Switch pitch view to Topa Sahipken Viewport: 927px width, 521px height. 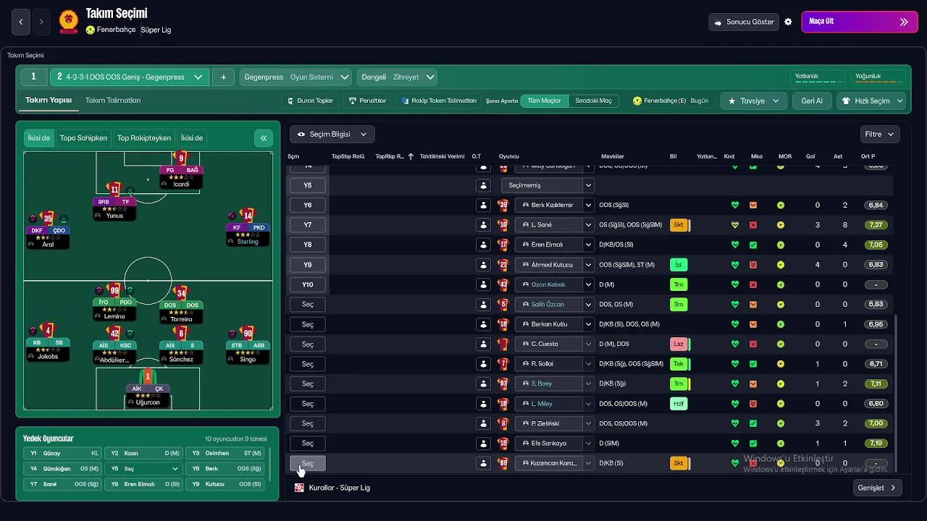[83, 137]
